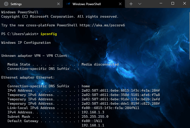Expand the new tab profile dropdown
Screen dimensions: 190x128
(x=140, y=4)
